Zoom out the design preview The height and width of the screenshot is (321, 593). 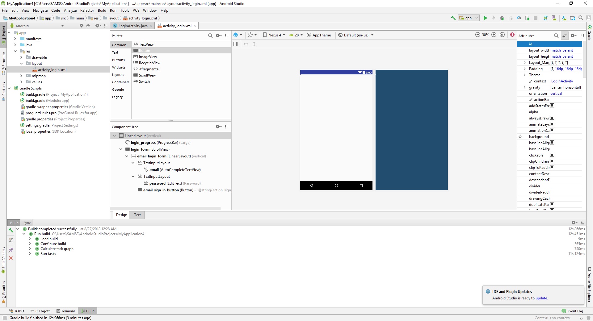click(x=477, y=35)
